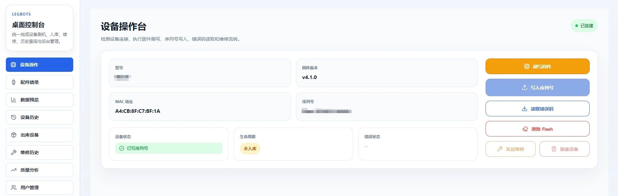This screenshot has width=618, height=196.
Task: Click the 已连接 status text
Action: coord(587,26)
